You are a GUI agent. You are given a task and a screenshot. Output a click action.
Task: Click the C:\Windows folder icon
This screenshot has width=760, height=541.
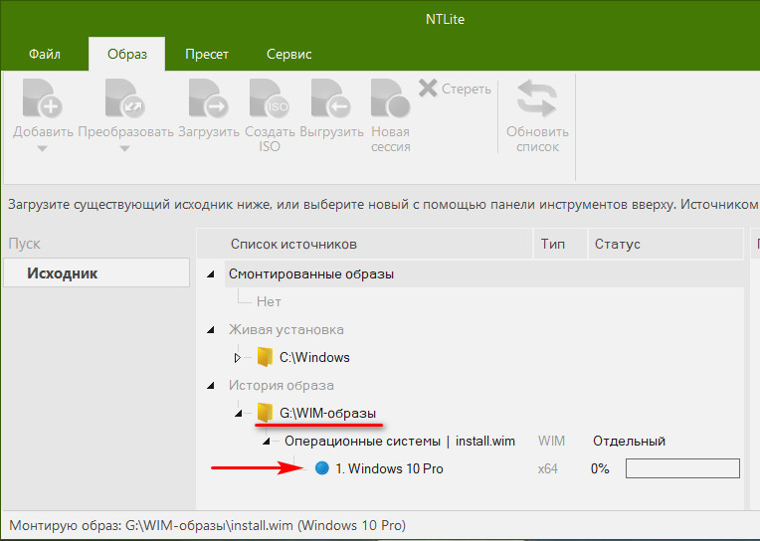pos(265,357)
